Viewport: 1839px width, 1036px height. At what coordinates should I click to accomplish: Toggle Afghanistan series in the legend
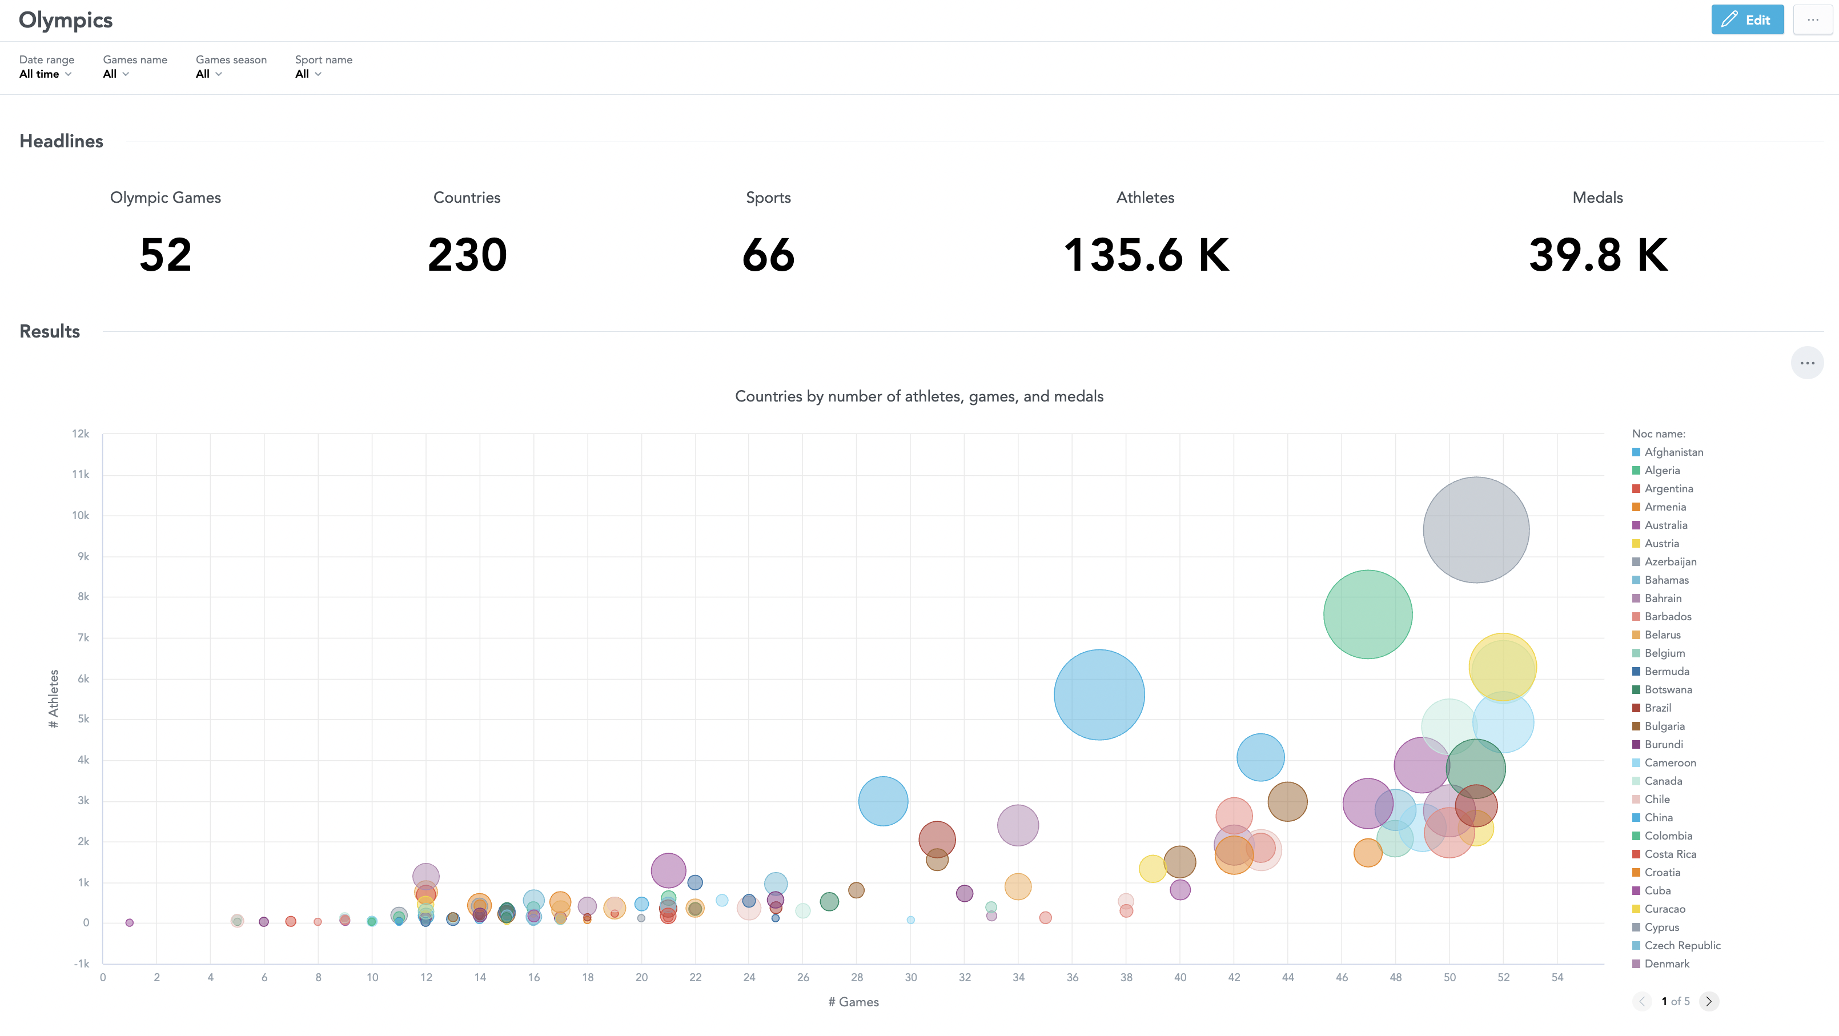pyautogui.click(x=1673, y=452)
